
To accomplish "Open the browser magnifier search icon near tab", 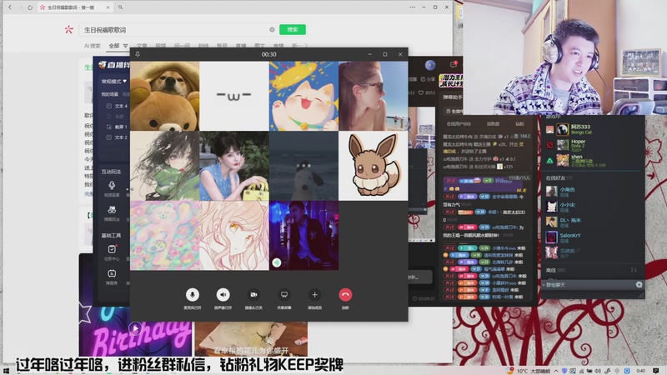I will (x=120, y=7).
